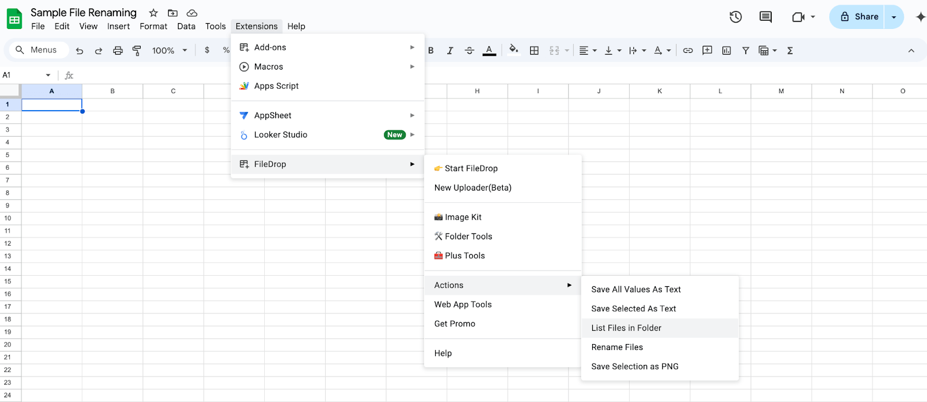The image size is (927, 402).
Task: Choose Get Promo
Action: [x=502, y=324]
